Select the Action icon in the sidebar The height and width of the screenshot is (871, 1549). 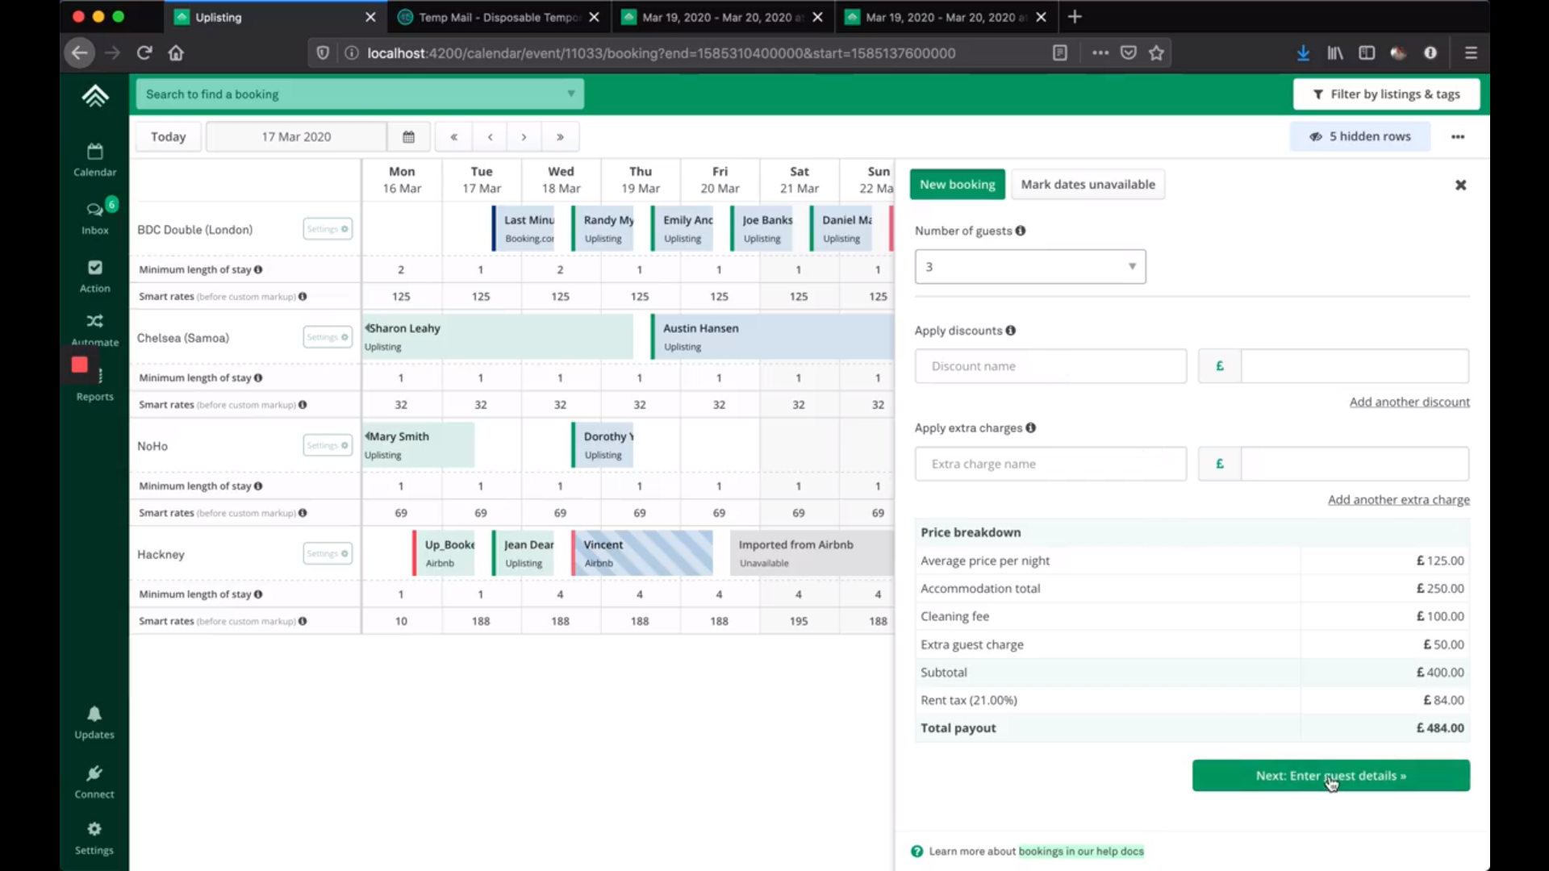click(x=94, y=274)
